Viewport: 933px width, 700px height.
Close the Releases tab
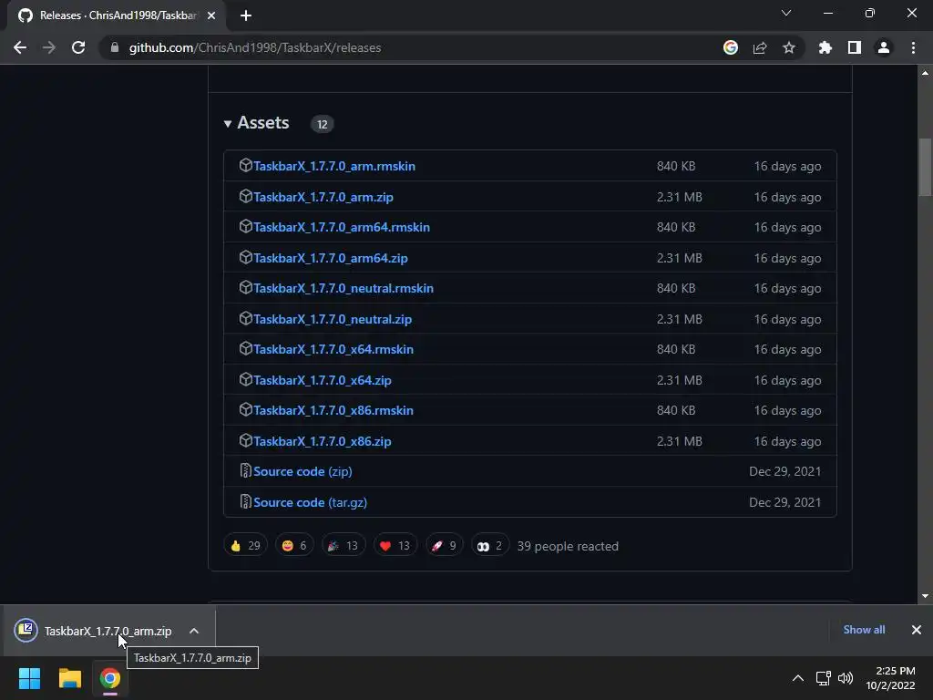coord(211,16)
